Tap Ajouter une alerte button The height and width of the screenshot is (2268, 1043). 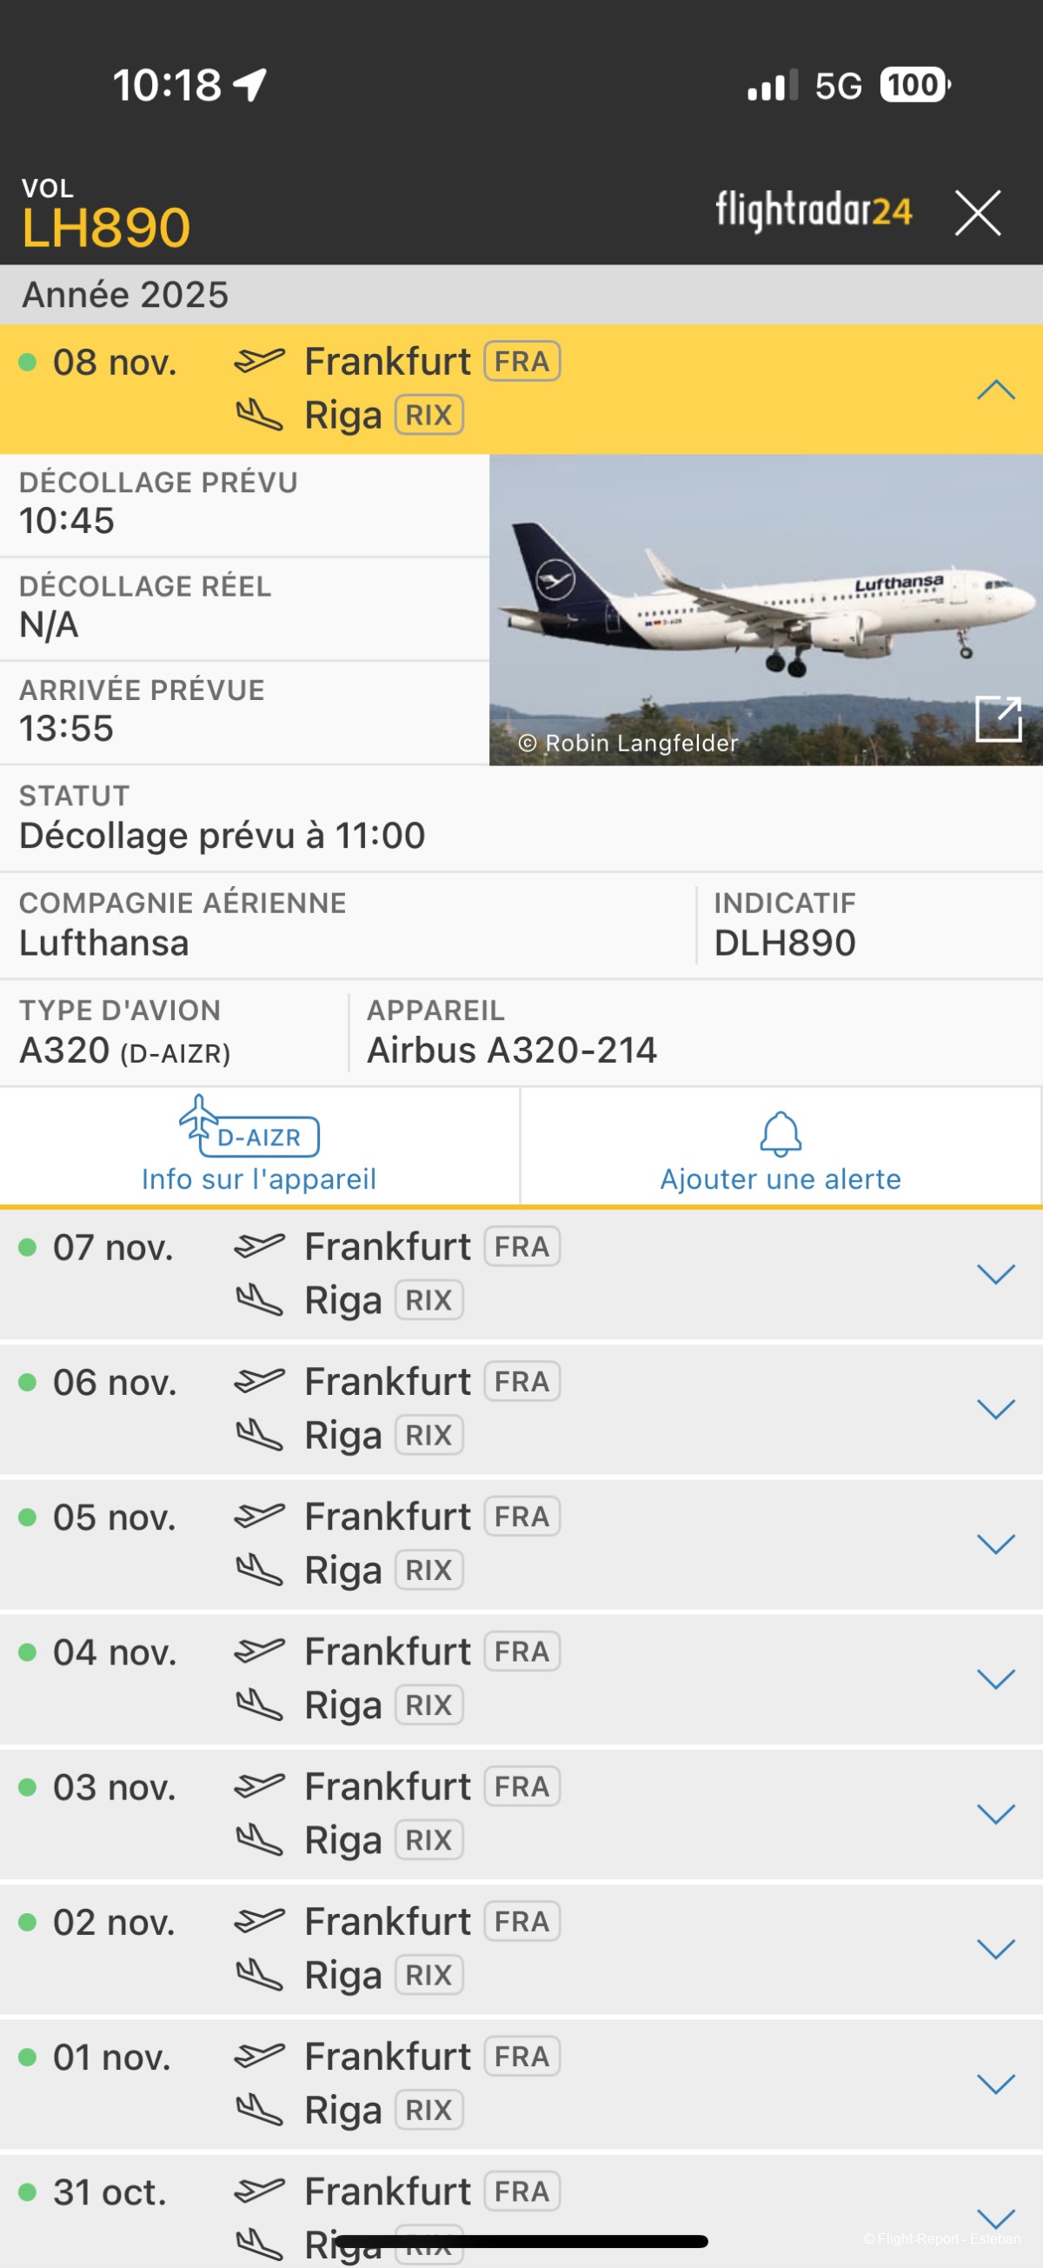(781, 1178)
